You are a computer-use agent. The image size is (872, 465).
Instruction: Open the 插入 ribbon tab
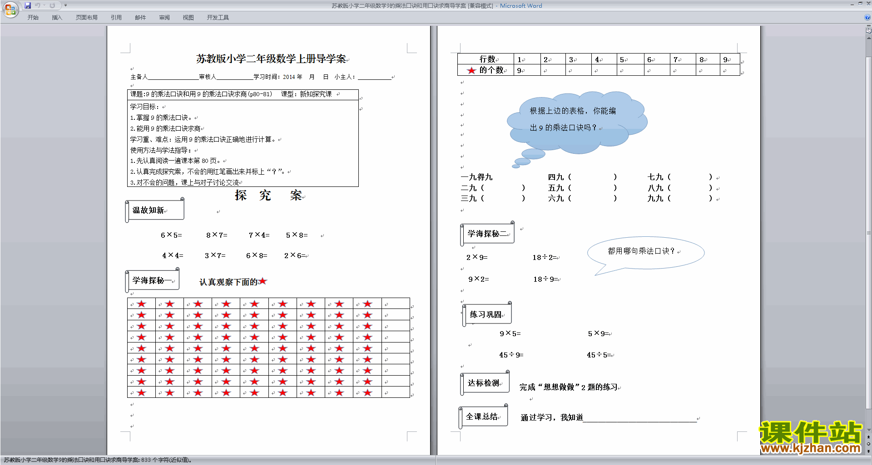pos(57,18)
